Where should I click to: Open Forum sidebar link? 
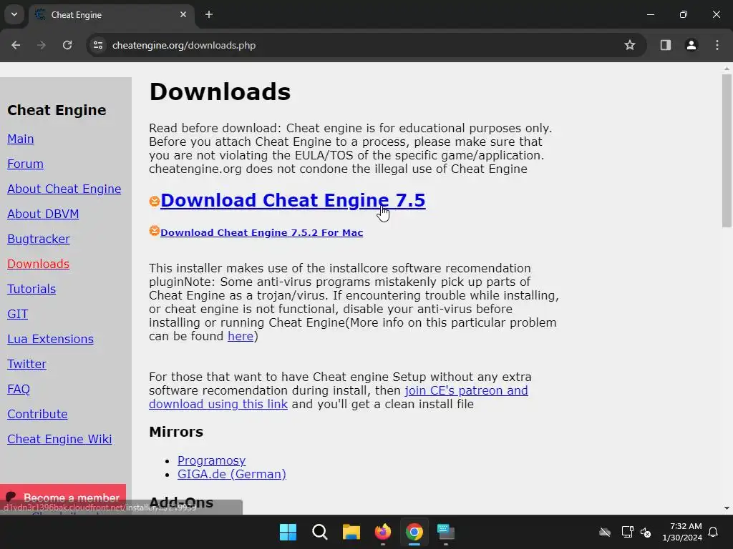25,164
